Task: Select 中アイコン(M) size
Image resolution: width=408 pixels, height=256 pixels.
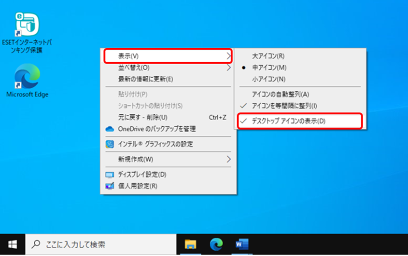Action: tap(300, 67)
